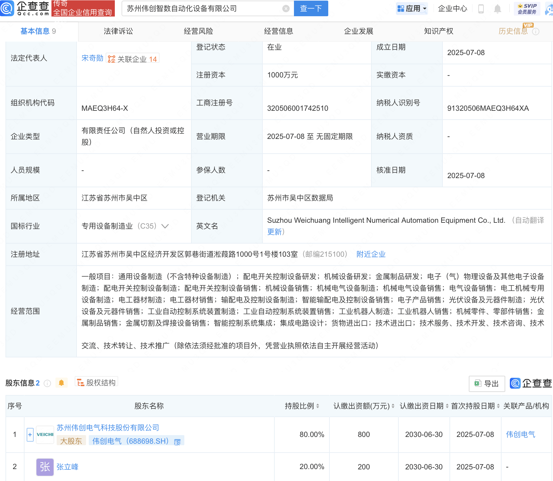The height and width of the screenshot is (481, 553).
Task: Sort by shareholding ratio column
Action: pos(318,406)
